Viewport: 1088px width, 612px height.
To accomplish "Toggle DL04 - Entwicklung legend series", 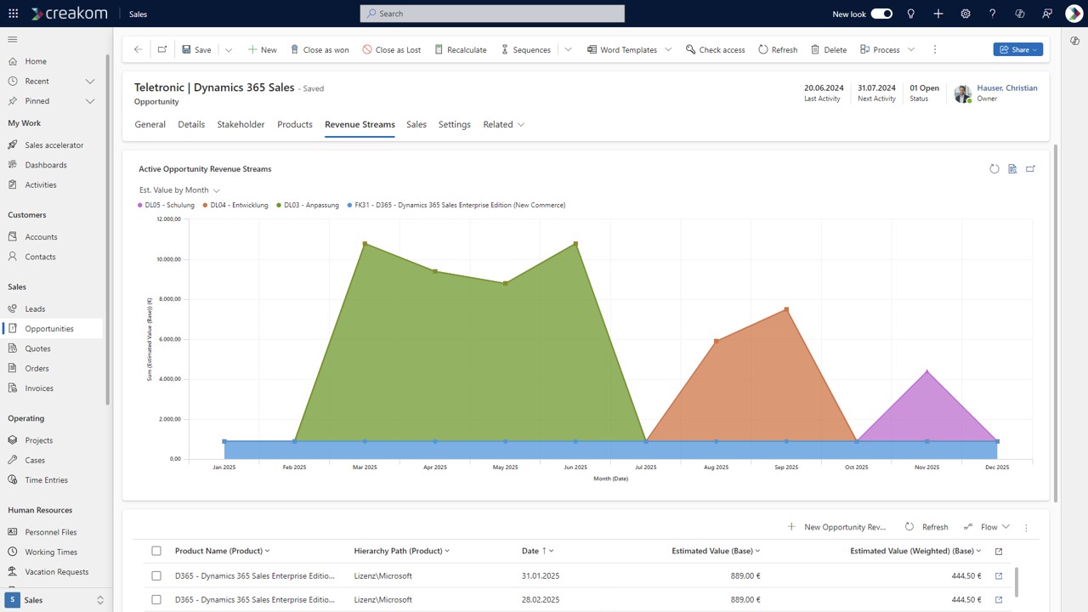I will [x=235, y=205].
